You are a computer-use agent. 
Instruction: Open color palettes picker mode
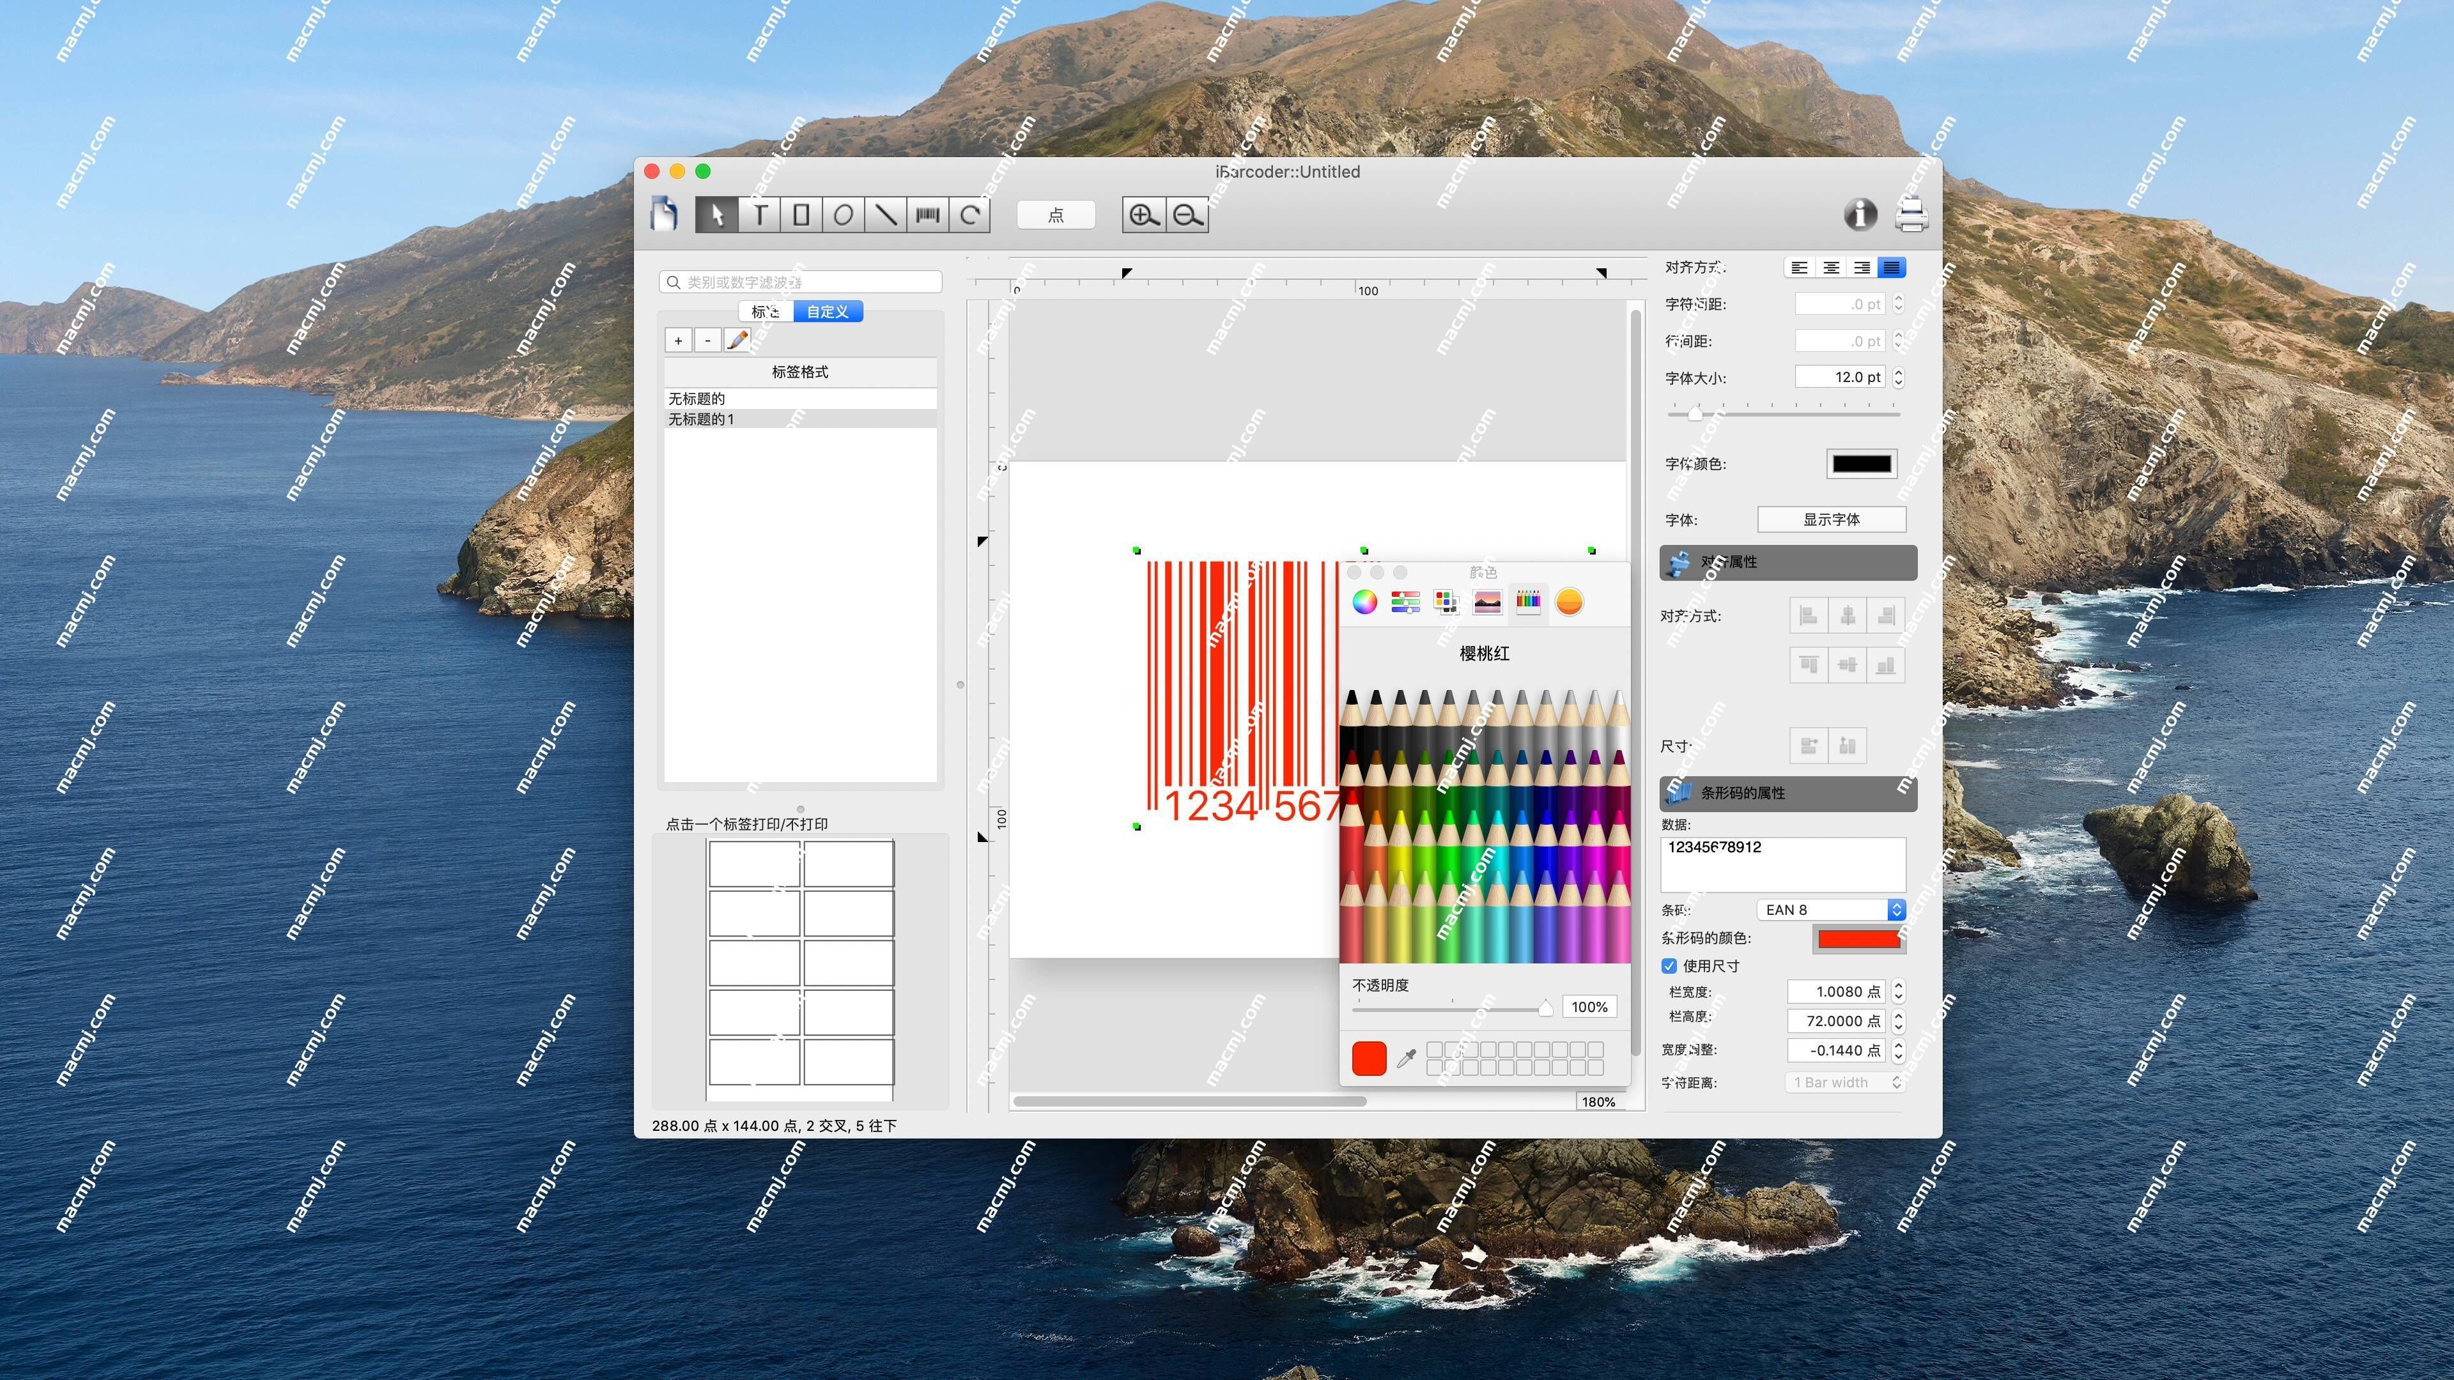(x=1446, y=602)
